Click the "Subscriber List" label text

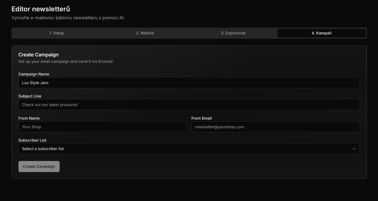(x=32, y=140)
